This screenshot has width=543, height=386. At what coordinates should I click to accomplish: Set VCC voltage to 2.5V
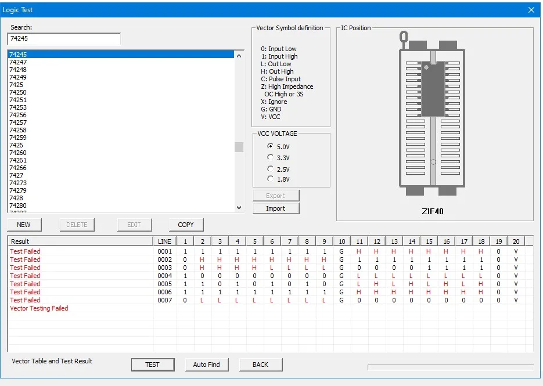coord(270,169)
